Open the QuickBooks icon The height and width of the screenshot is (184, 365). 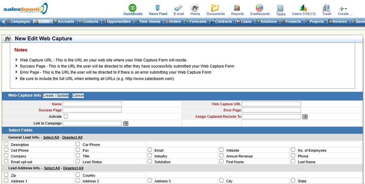click(x=133, y=8)
